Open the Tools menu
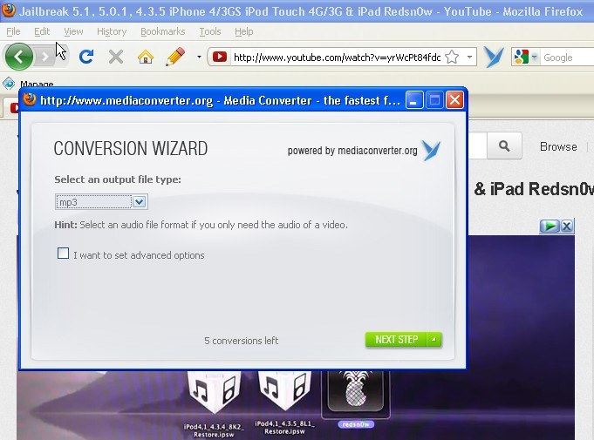The width and height of the screenshot is (594, 440). (210, 31)
